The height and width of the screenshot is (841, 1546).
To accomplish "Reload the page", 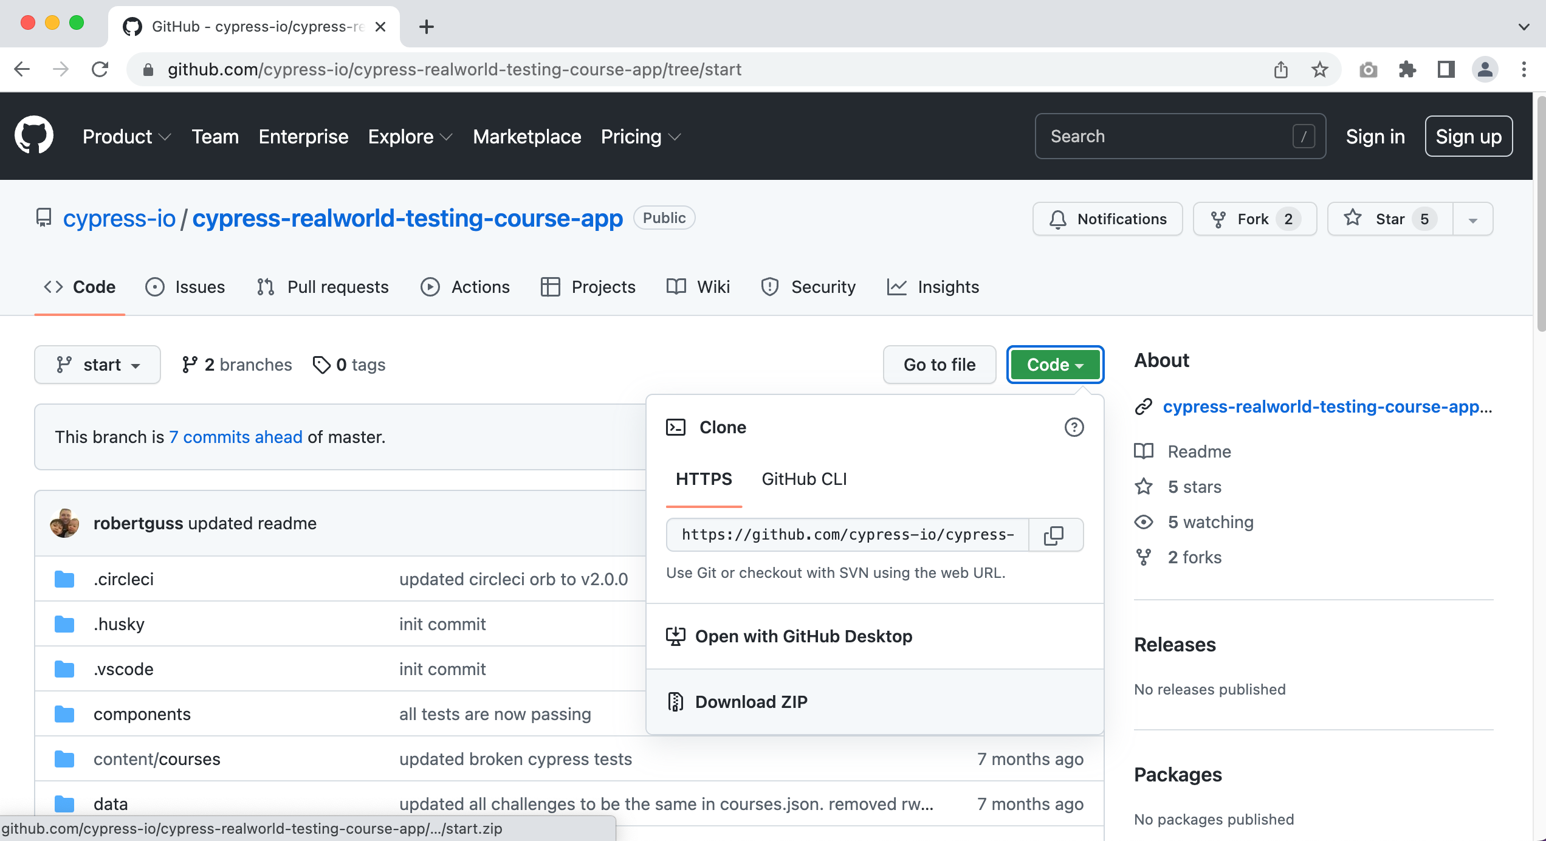I will (x=100, y=69).
